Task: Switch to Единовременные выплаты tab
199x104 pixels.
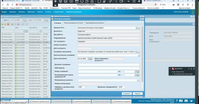Action: pos(95,23)
